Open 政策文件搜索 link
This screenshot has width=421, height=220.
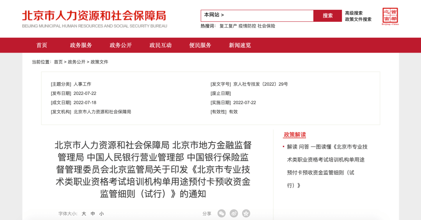coord(358,19)
